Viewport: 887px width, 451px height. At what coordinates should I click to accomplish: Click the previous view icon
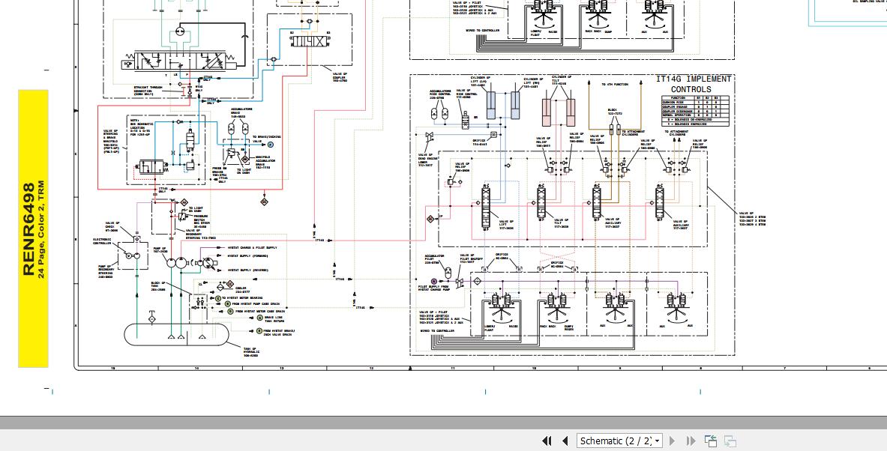710,441
